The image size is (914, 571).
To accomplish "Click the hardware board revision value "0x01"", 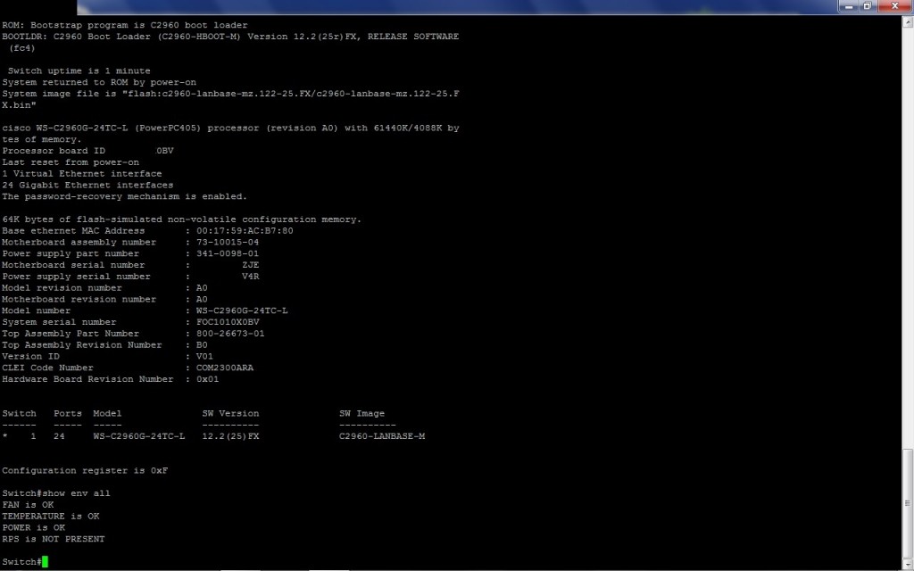I will pos(207,379).
